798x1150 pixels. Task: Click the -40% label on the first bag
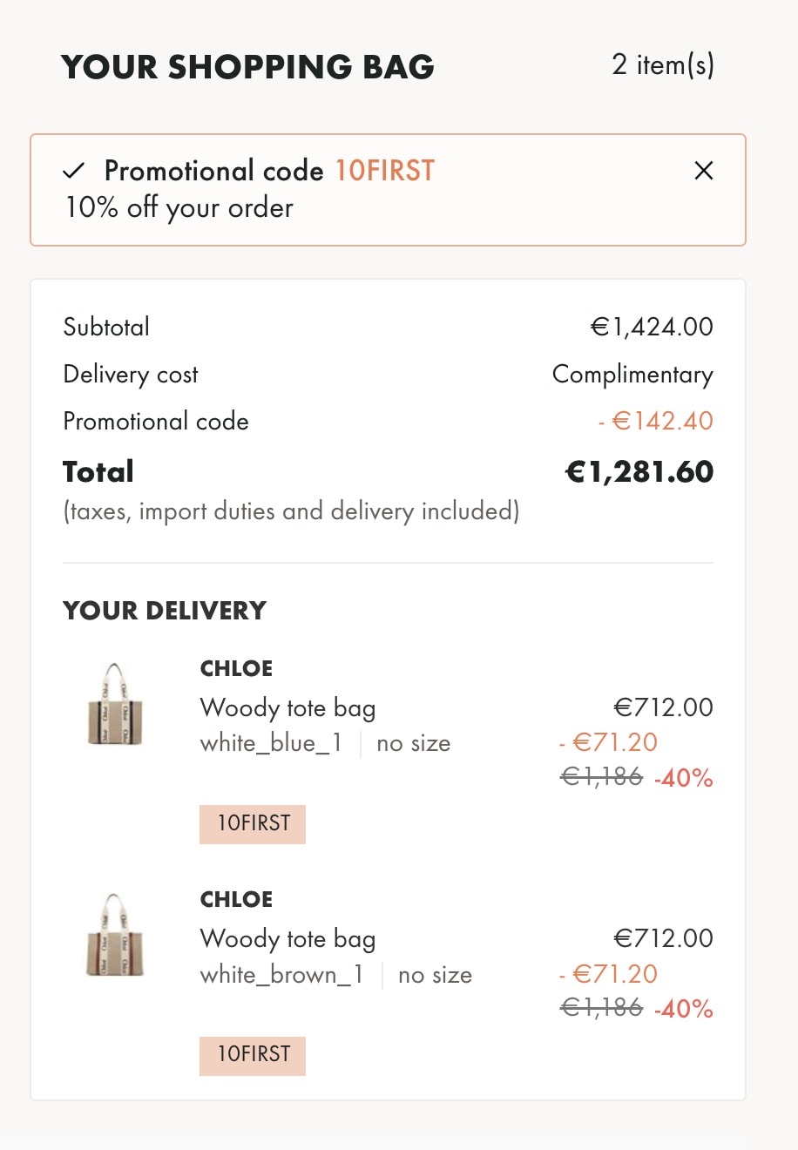(x=683, y=778)
